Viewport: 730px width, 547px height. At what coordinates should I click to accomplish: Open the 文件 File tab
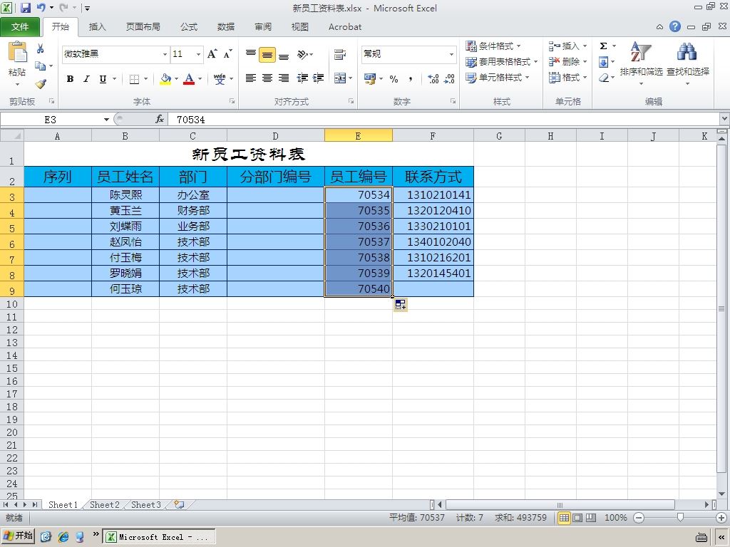coord(20,27)
